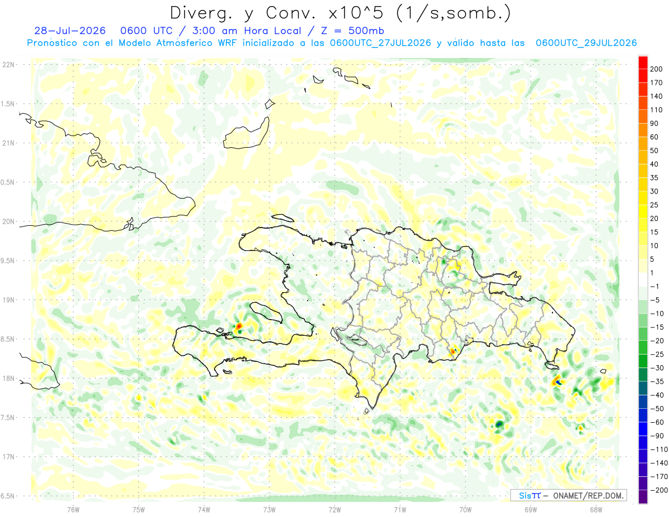
Task: Click the topmost red swatch of the color scale
Action: coord(643,62)
